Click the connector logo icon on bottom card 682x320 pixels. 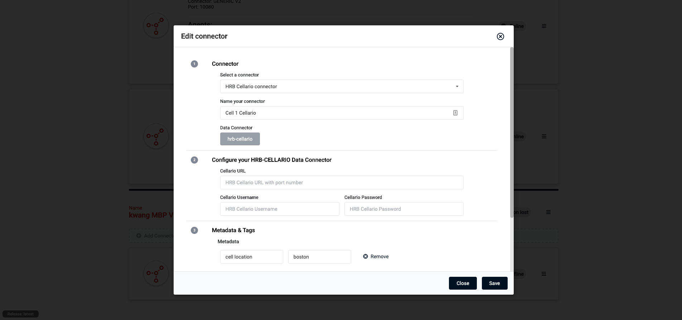point(156,274)
